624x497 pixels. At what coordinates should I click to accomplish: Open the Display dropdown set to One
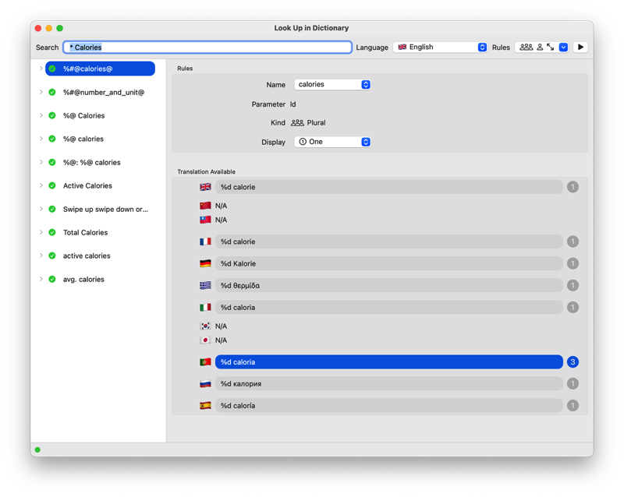(x=332, y=143)
